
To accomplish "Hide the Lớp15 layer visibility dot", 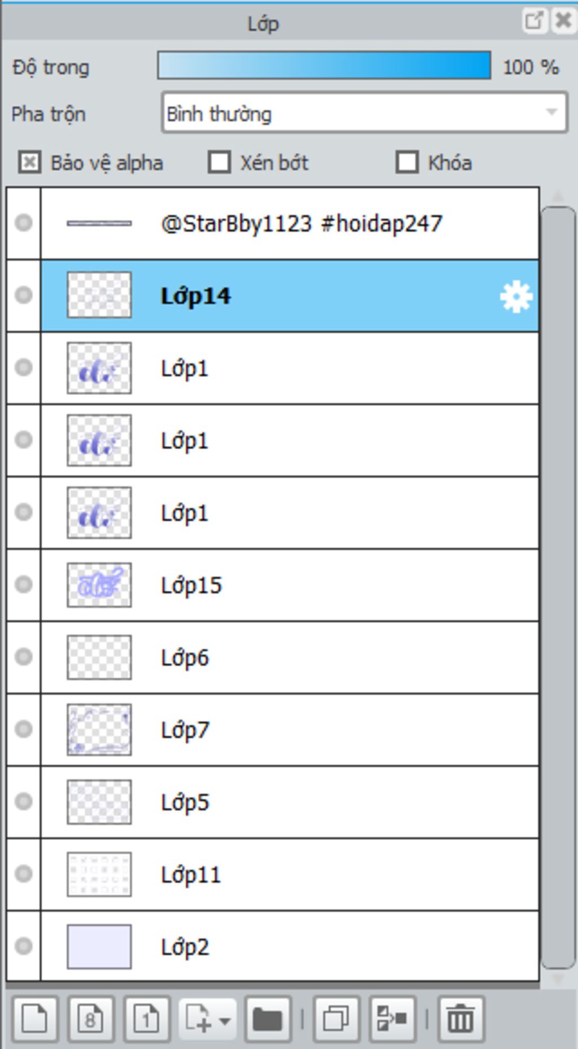I will point(23,584).
